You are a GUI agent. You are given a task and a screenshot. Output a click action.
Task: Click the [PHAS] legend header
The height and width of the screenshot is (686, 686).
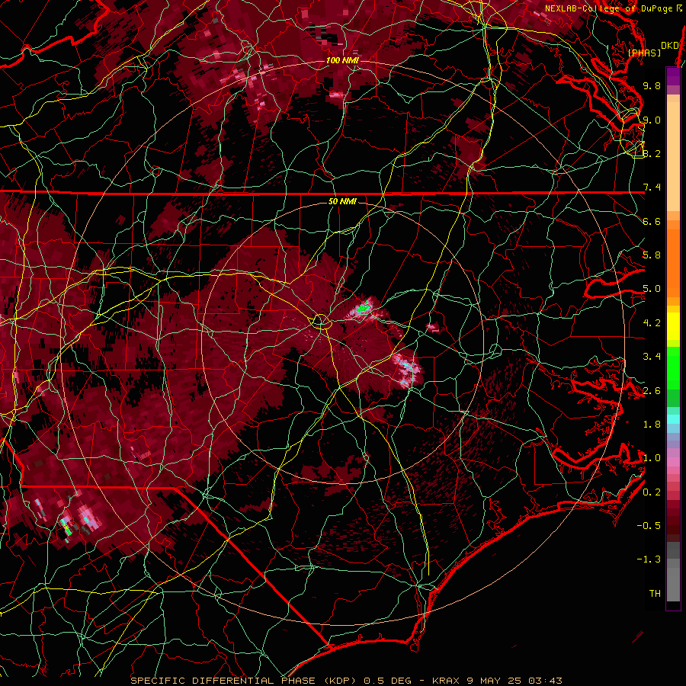point(644,53)
